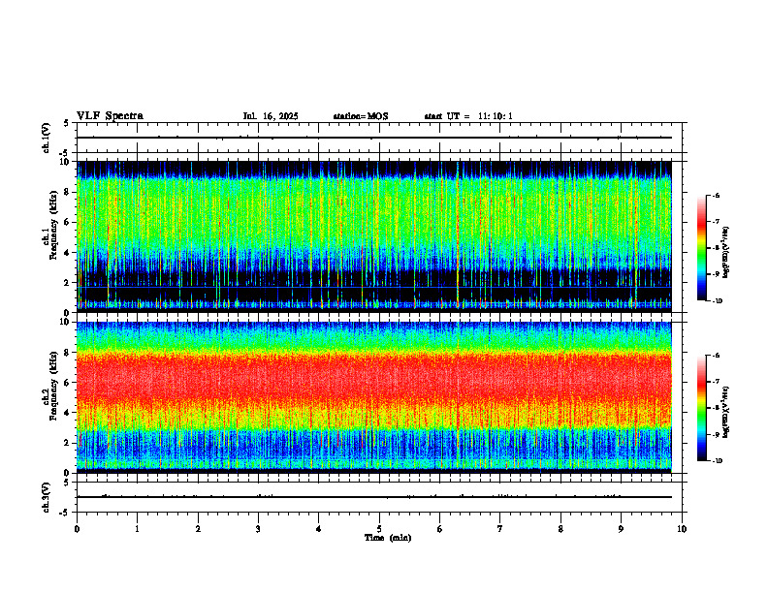Click time axis tick label "10" at right end
This screenshot has width=768, height=593.
682,529
